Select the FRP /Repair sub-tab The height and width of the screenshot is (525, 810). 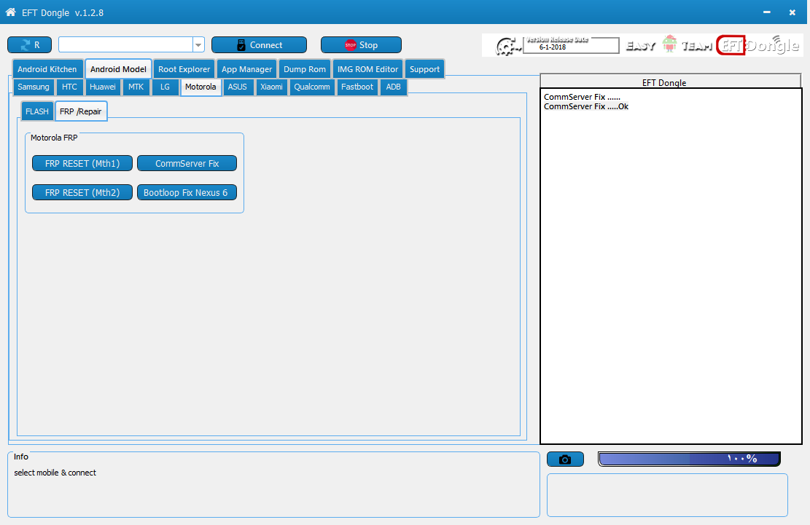[81, 111]
